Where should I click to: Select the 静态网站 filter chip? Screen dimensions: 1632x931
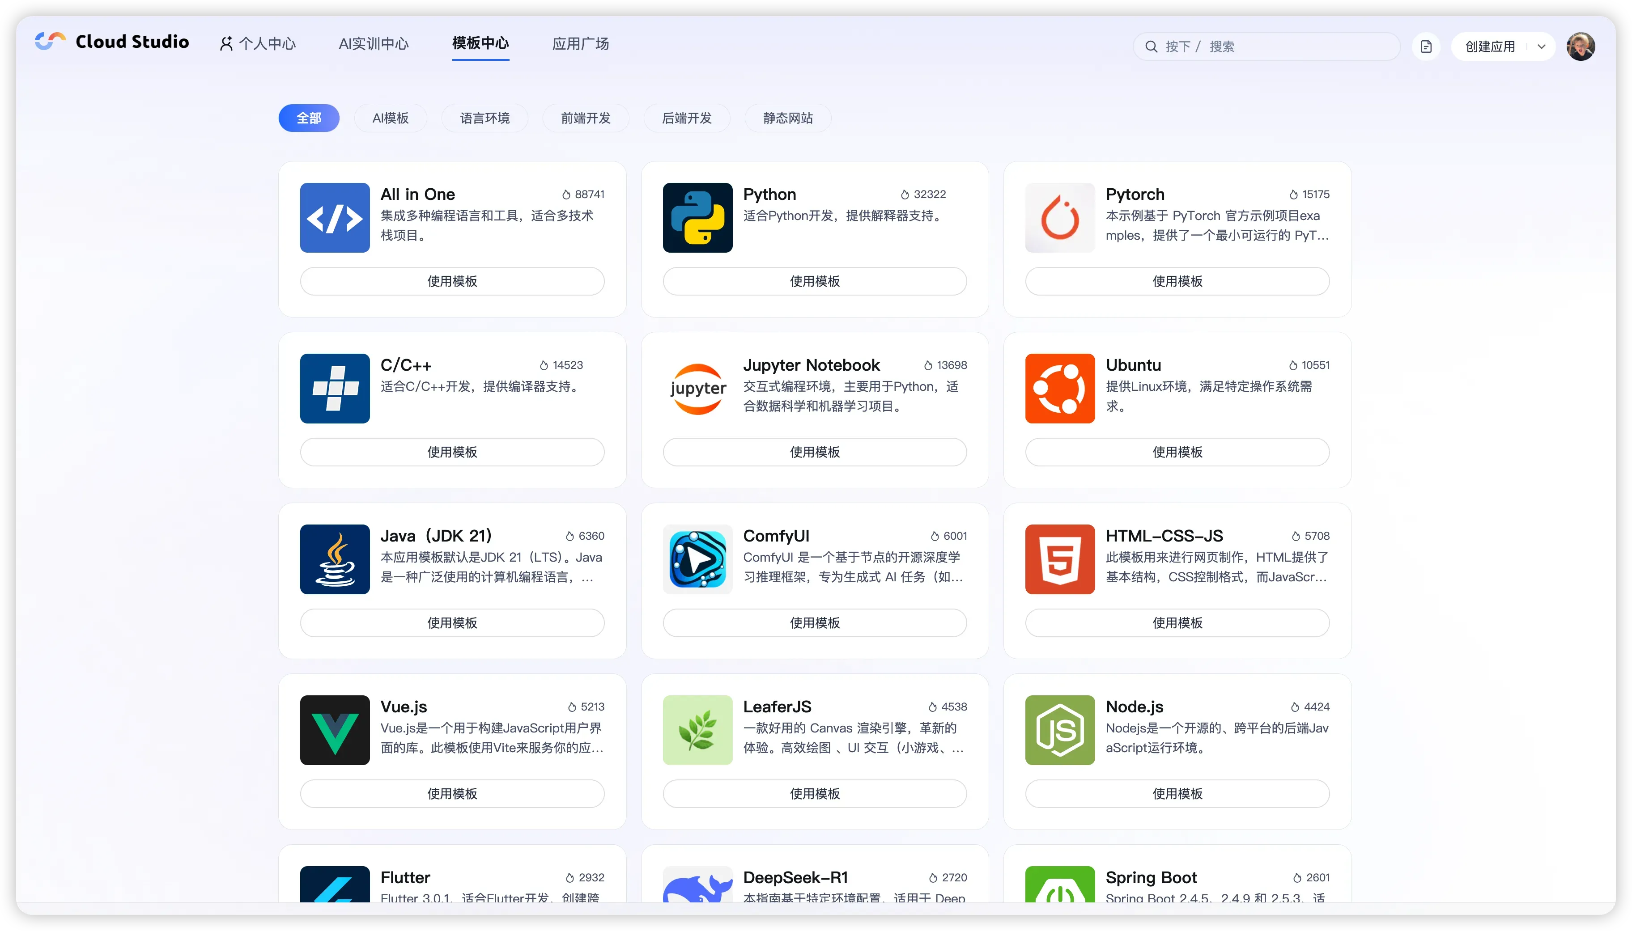click(x=787, y=118)
